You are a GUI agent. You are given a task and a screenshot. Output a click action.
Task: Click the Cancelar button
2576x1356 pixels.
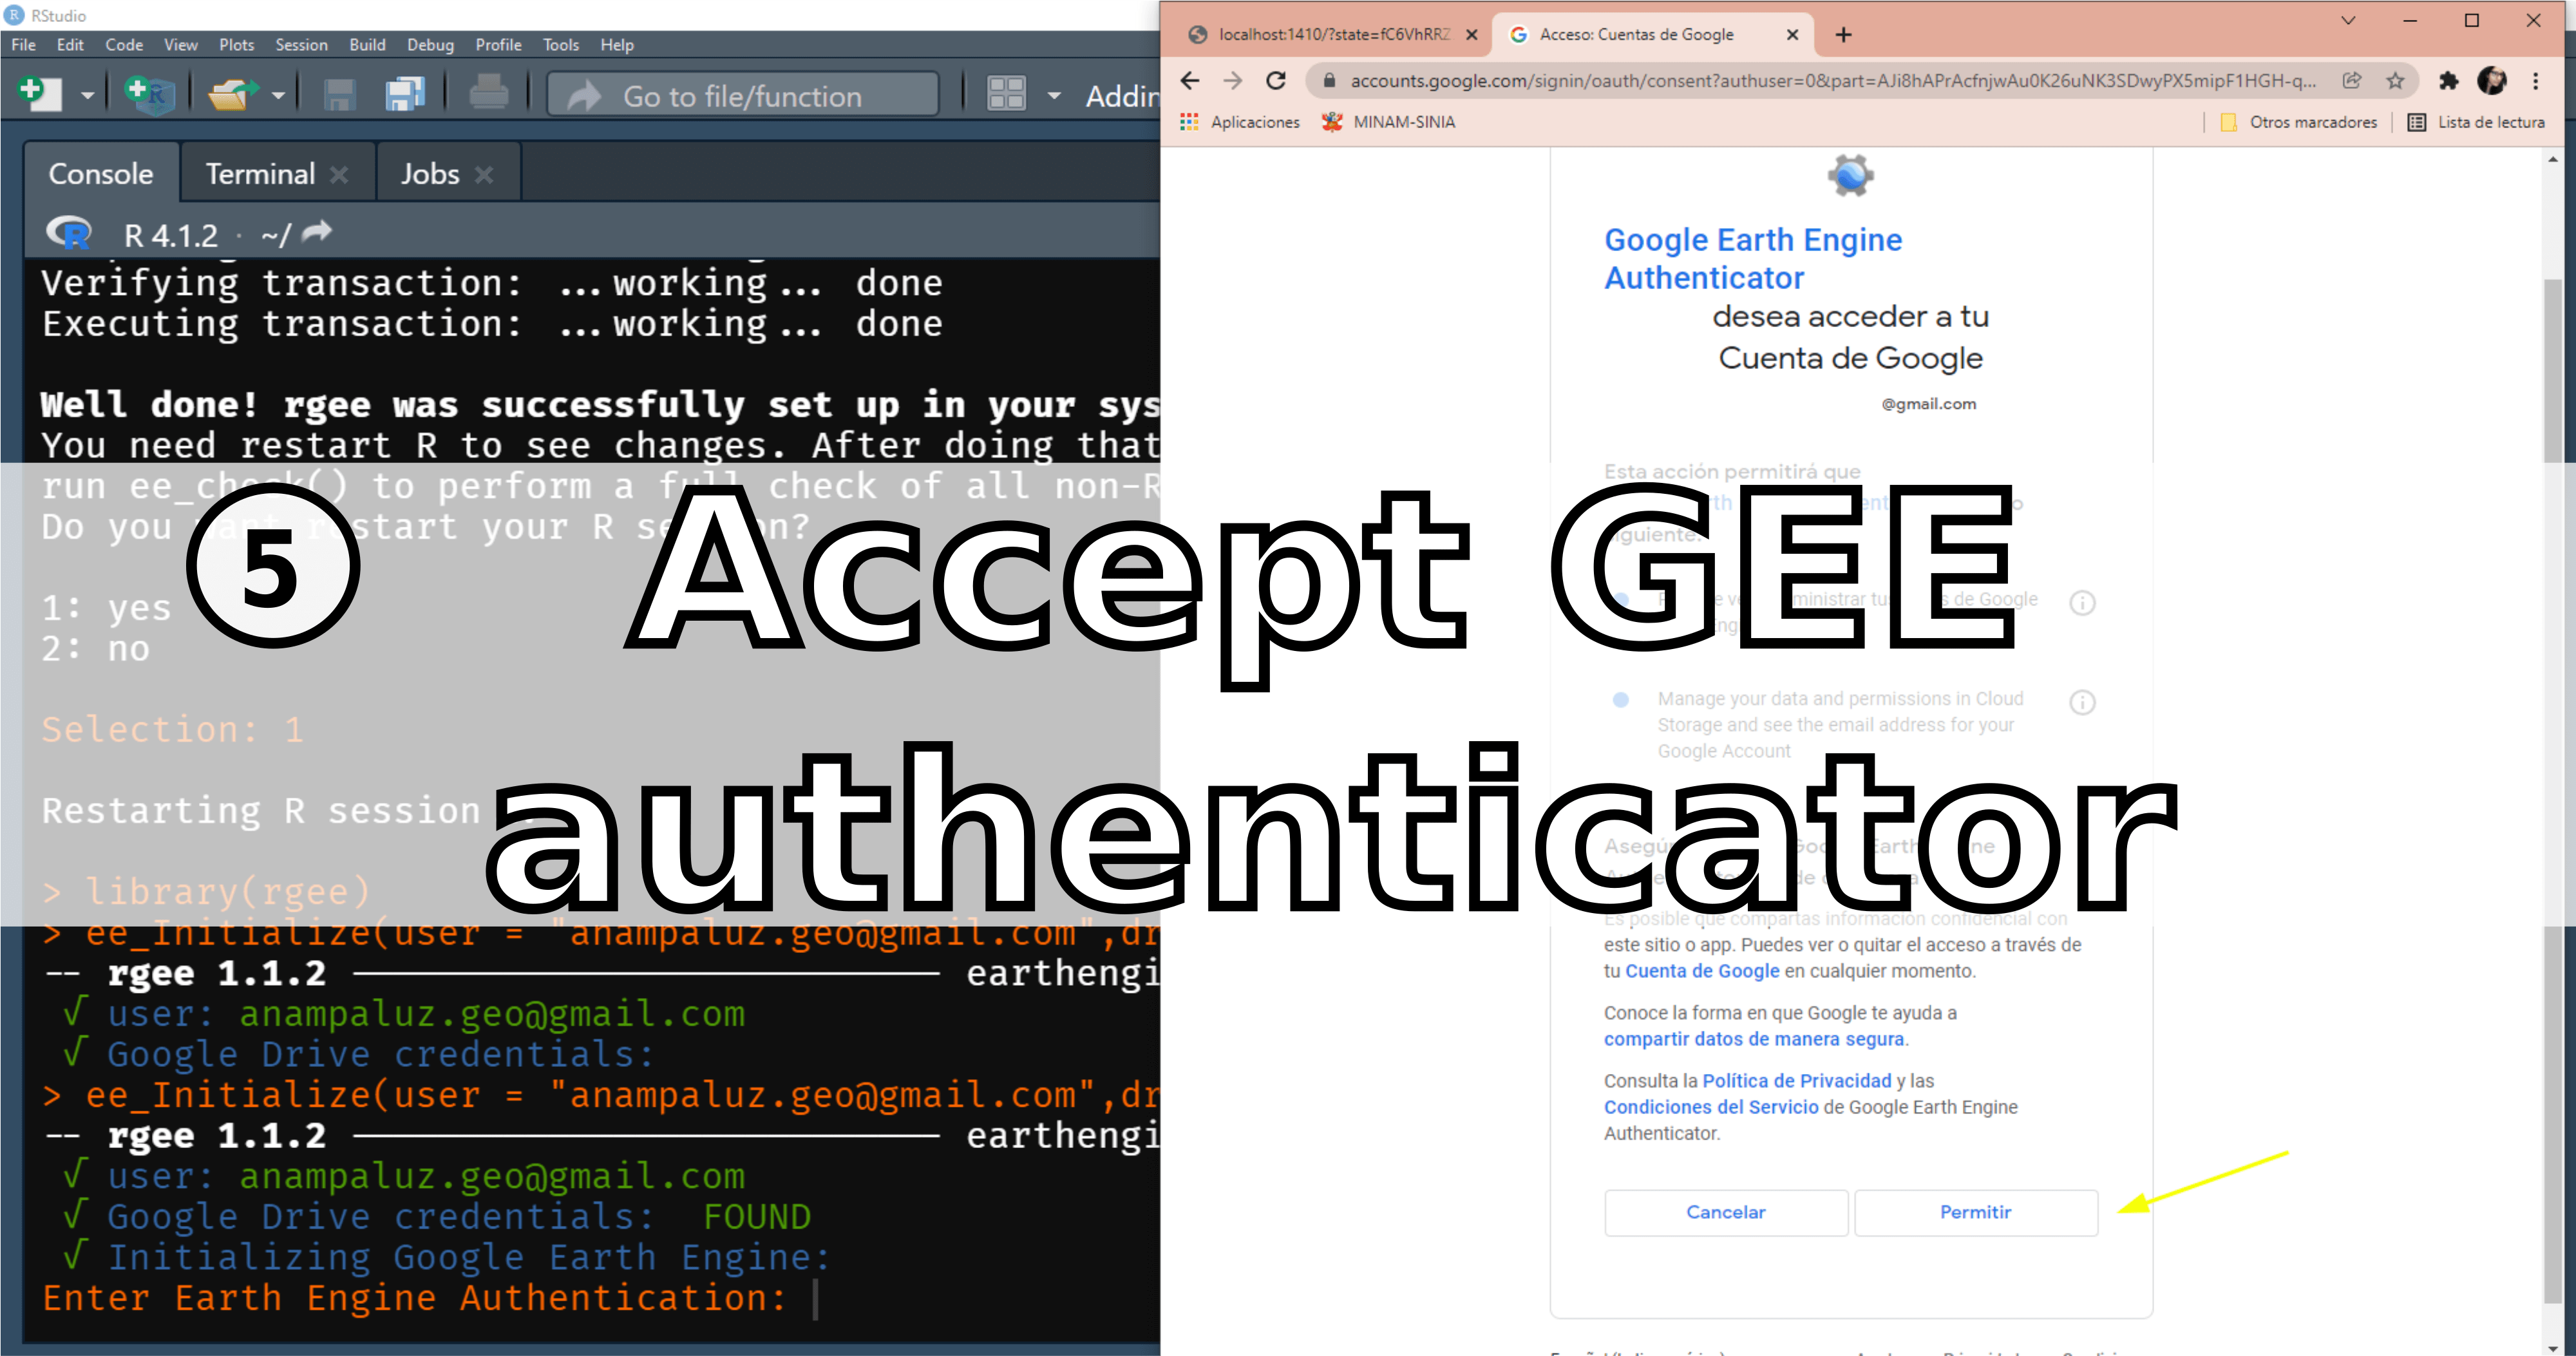(x=1726, y=1212)
